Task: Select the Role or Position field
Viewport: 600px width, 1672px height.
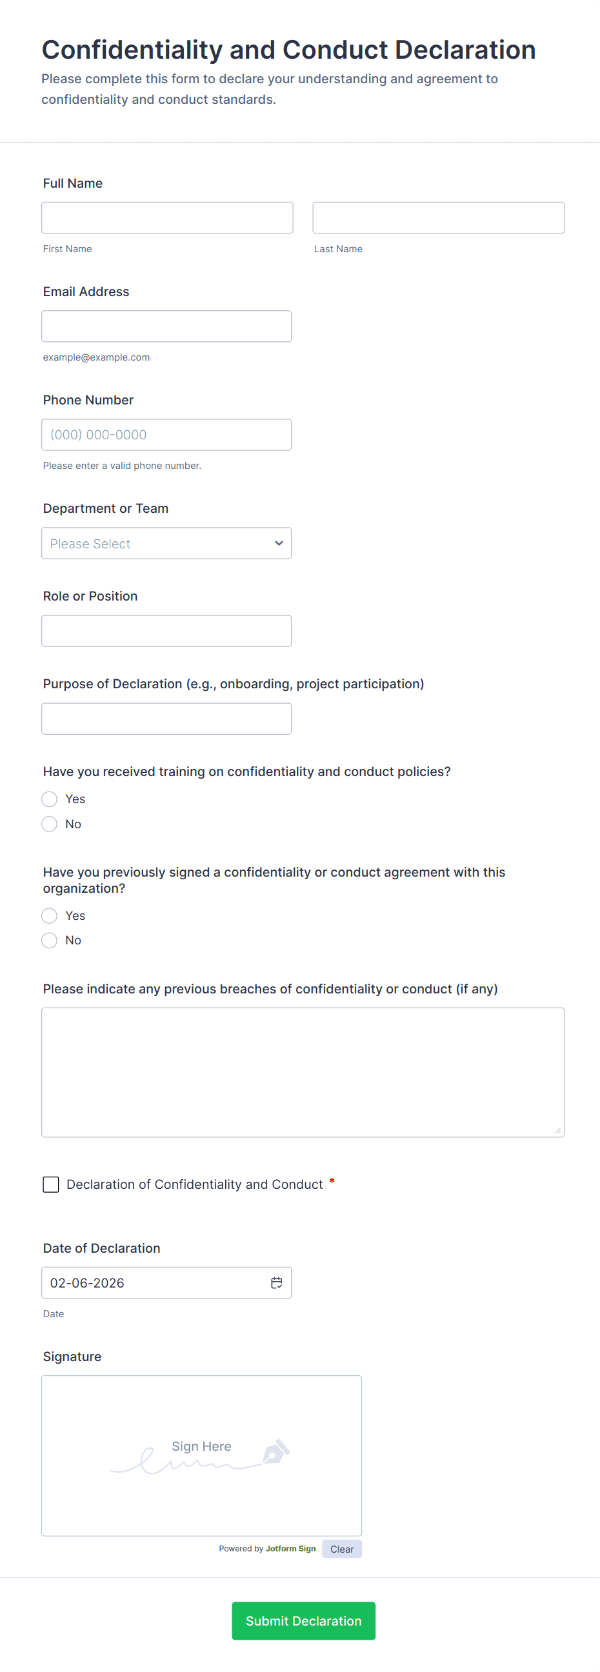Action: coord(166,631)
